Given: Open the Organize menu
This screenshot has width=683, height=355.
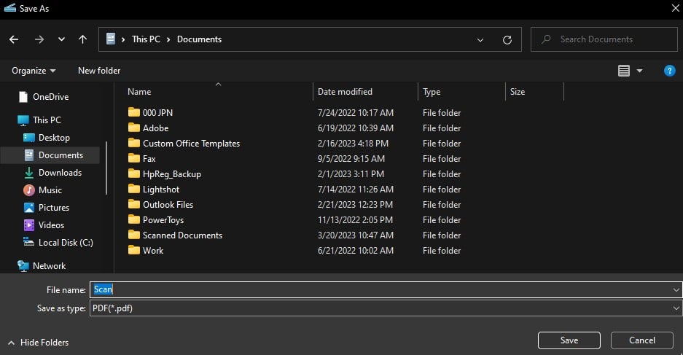Looking at the screenshot, I should (x=34, y=71).
